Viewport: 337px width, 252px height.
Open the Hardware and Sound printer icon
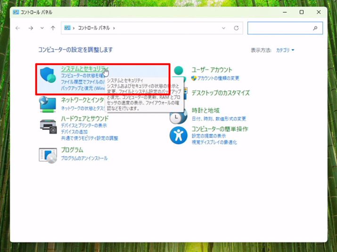pos(49,127)
